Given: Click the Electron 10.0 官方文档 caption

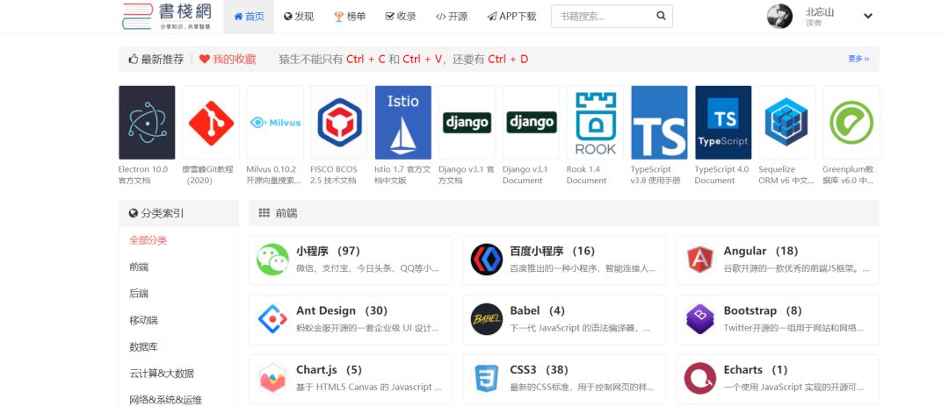Looking at the screenshot, I should click(x=143, y=175).
